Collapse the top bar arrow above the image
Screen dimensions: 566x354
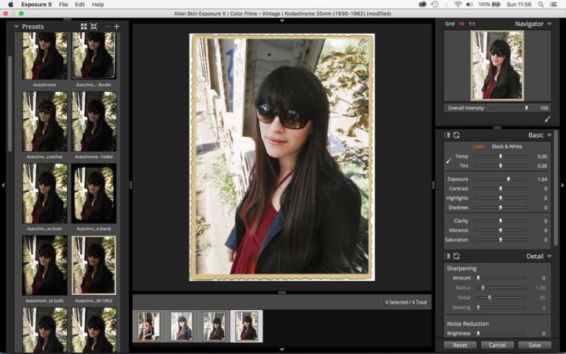click(282, 21)
